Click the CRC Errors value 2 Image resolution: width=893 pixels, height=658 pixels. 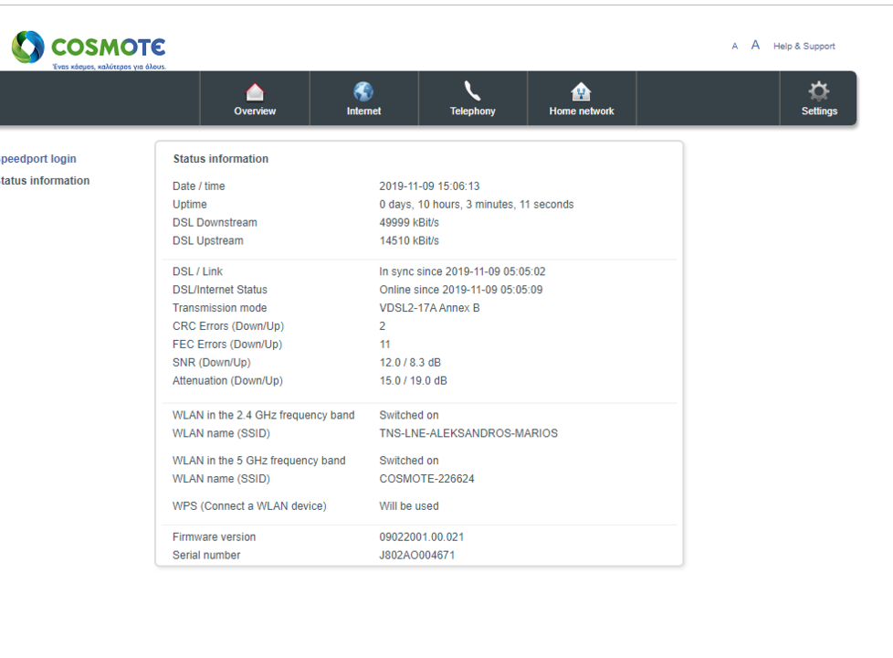point(383,327)
